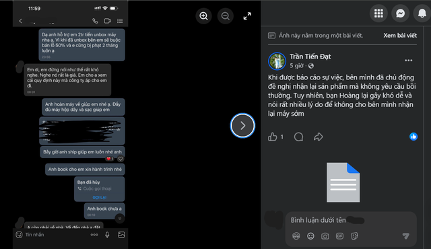Tap the chat back arrow

[x=20, y=21]
